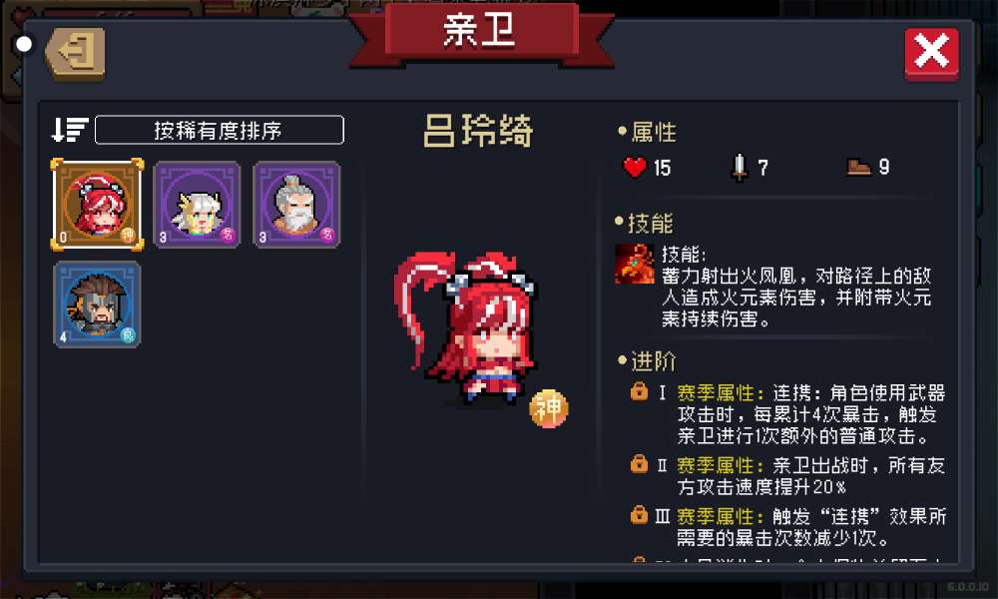Click the lock icon for advancement I
The width and height of the screenshot is (998, 599).
(639, 391)
